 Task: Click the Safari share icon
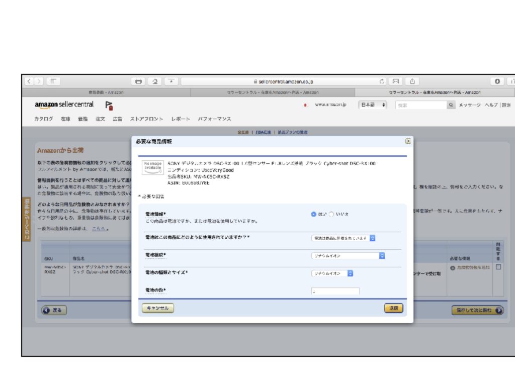tap(412, 81)
